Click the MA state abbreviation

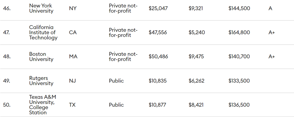click(73, 57)
